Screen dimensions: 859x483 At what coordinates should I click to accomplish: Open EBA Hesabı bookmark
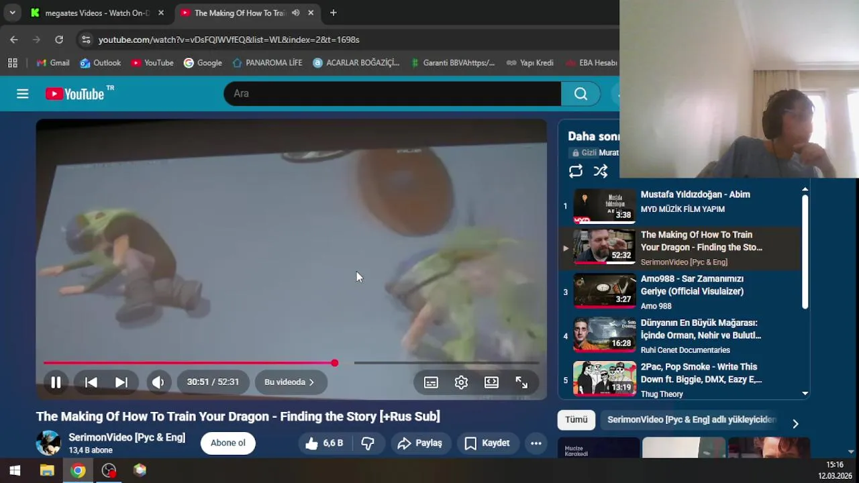click(591, 63)
